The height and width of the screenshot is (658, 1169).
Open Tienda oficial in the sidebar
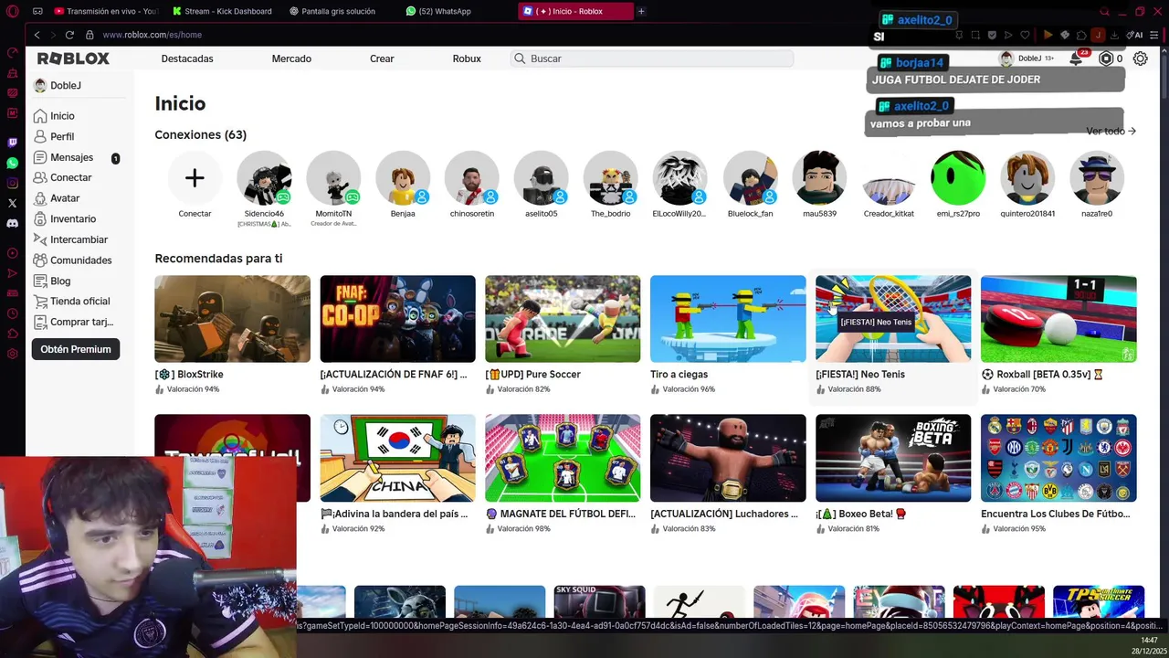coord(71,302)
